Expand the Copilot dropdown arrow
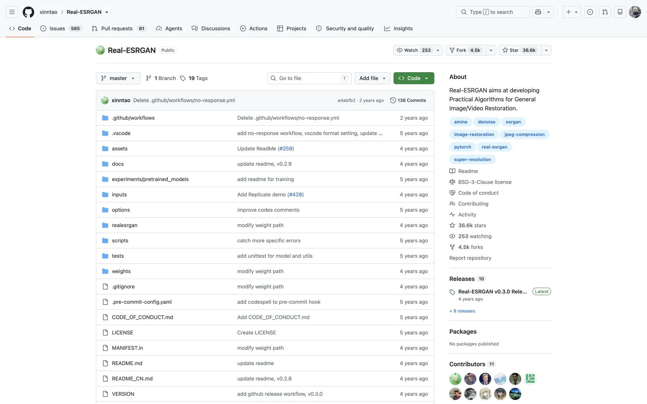647x404 pixels. [x=549, y=12]
